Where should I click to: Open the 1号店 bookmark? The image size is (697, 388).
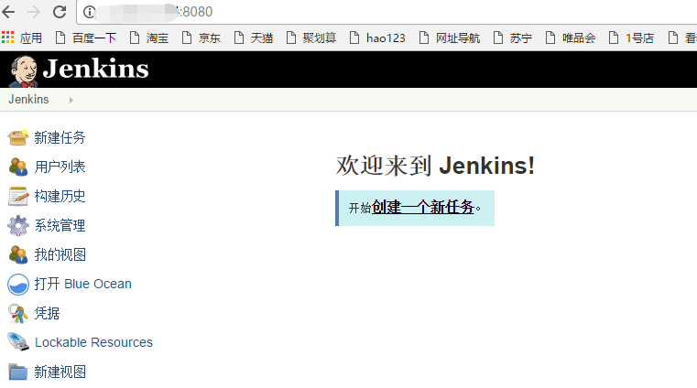[631, 38]
